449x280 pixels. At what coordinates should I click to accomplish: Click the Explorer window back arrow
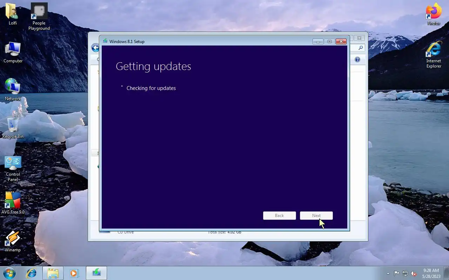(95, 48)
